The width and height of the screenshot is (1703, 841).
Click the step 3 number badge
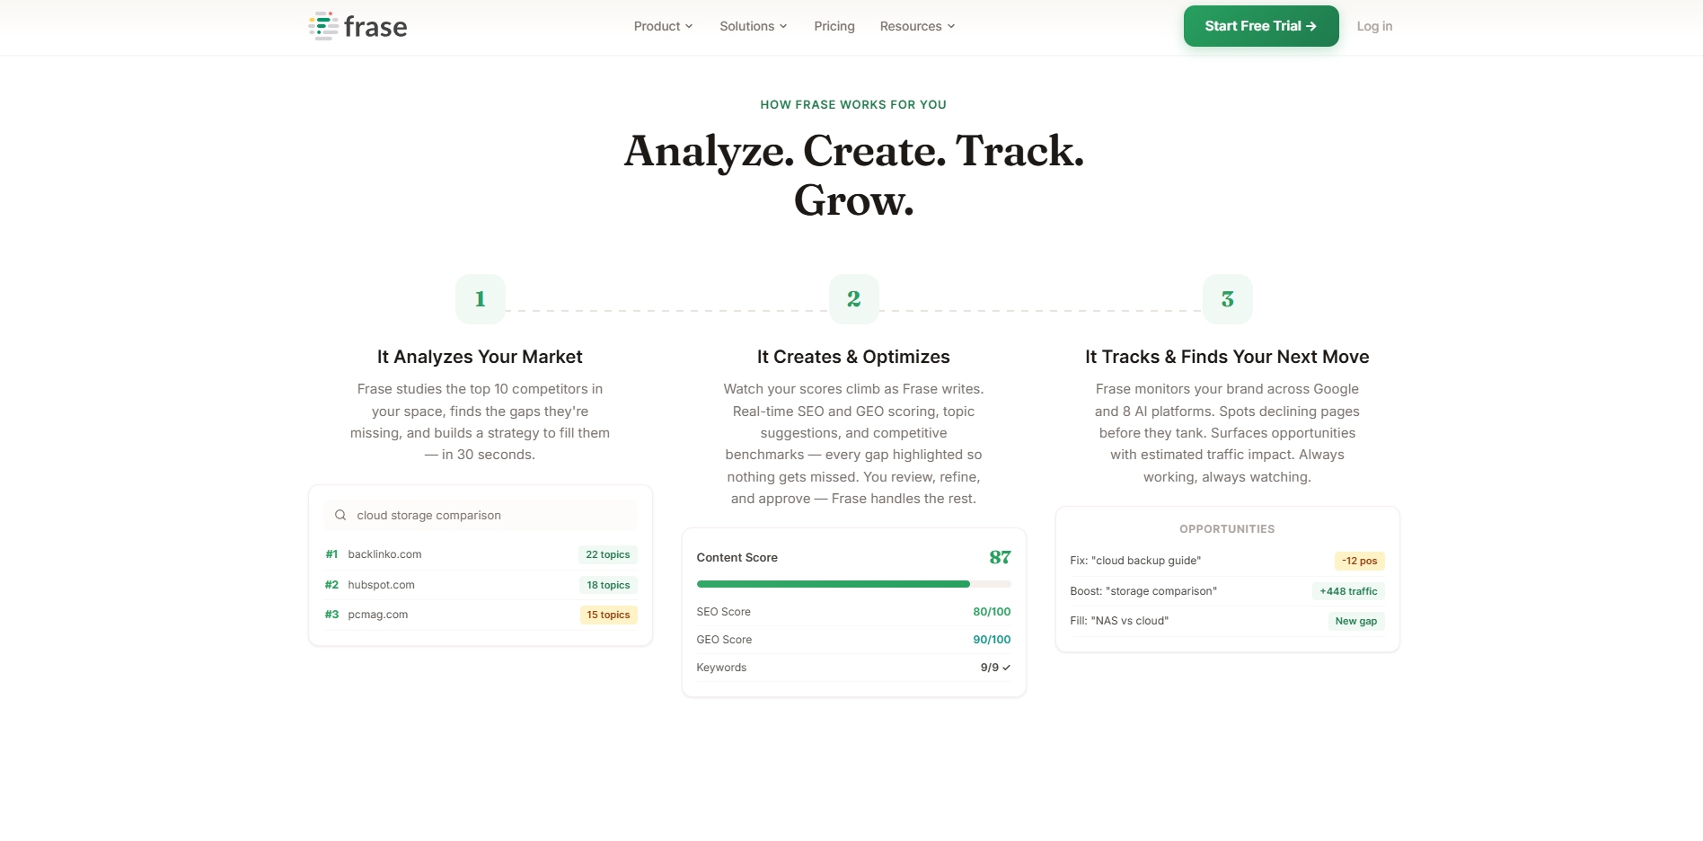pyautogui.click(x=1227, y=299)
